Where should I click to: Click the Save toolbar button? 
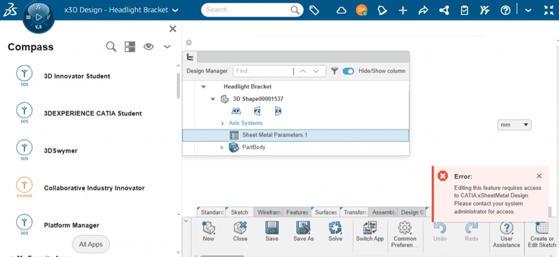272,231
